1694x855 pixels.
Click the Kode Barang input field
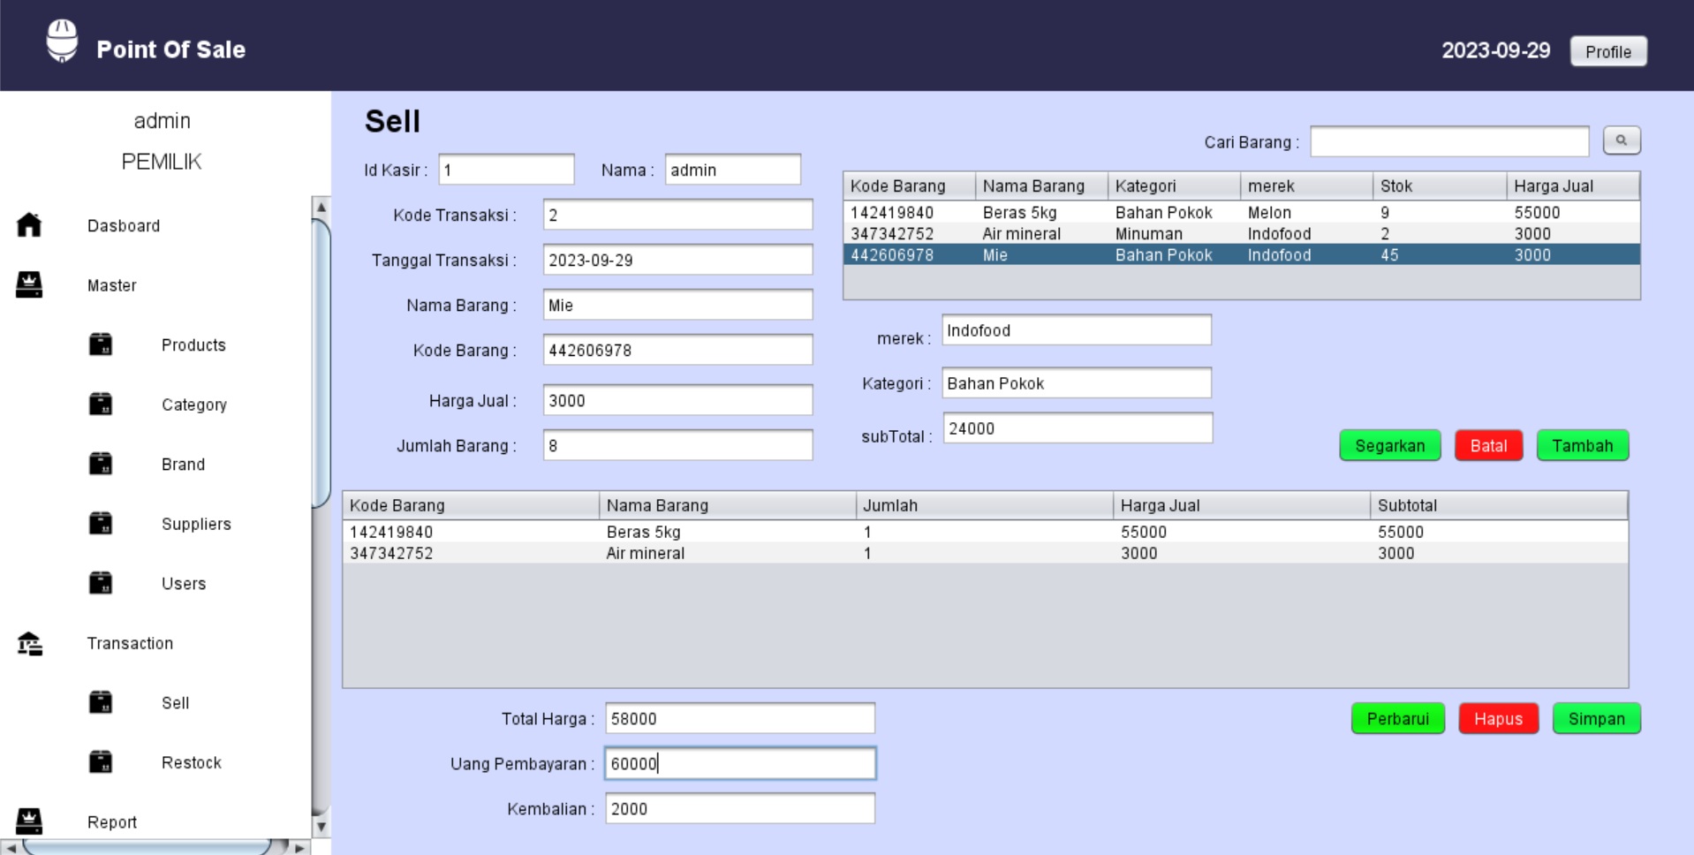click(677, 350)
